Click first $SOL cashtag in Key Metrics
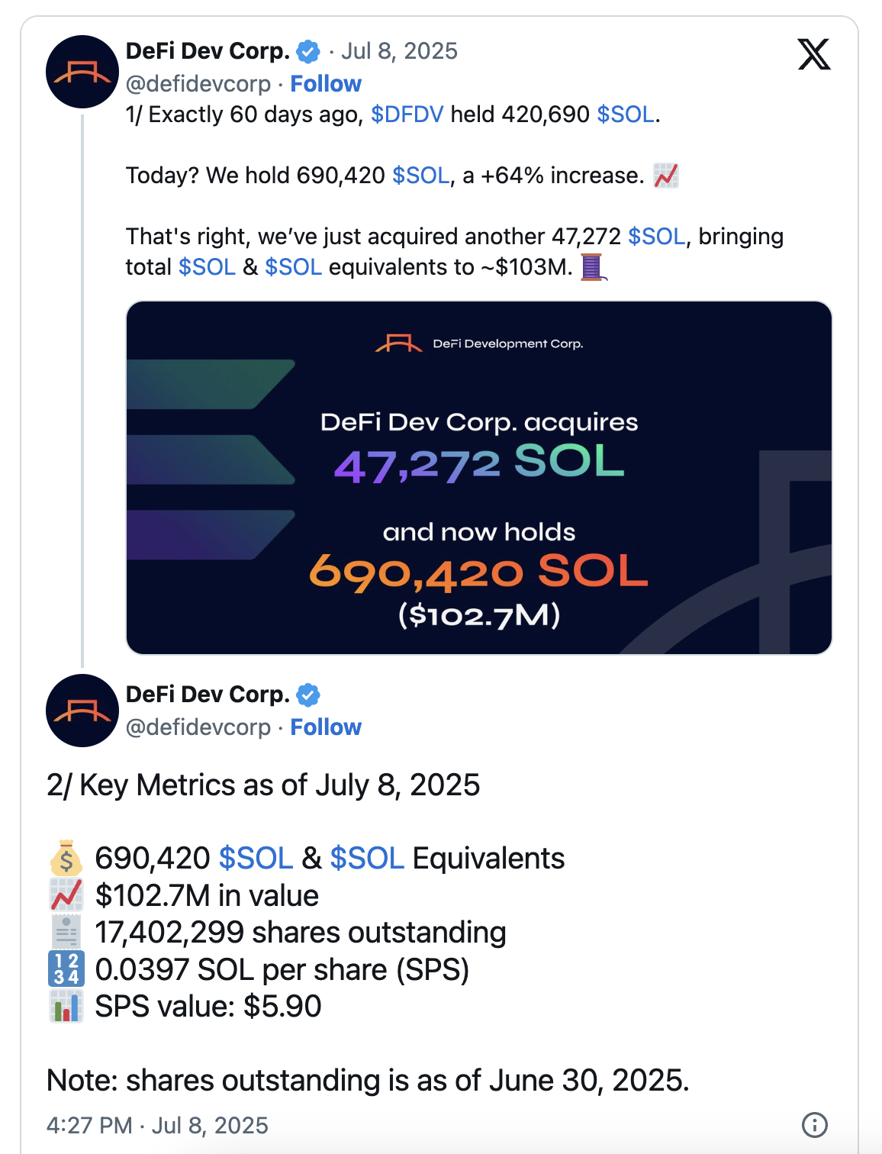 click(256, 859)
